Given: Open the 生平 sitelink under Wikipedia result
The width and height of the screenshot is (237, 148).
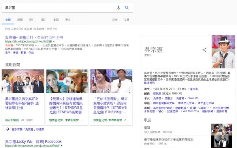Looking at the screenshot, I should 8,52.
